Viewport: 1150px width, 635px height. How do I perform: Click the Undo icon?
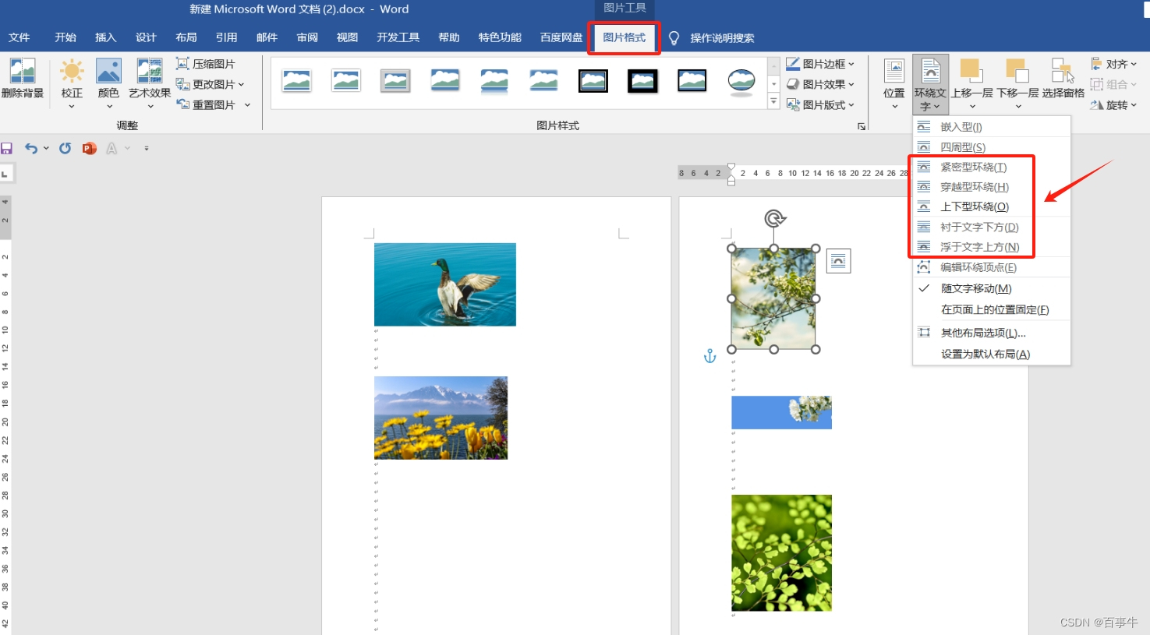pyautogui.click(x=31, y=148)
